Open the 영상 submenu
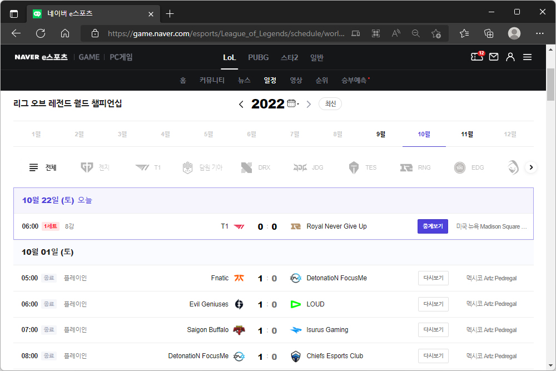Viewport: 556px width, 371px height. pyautogui.click(x=296, y=81)
